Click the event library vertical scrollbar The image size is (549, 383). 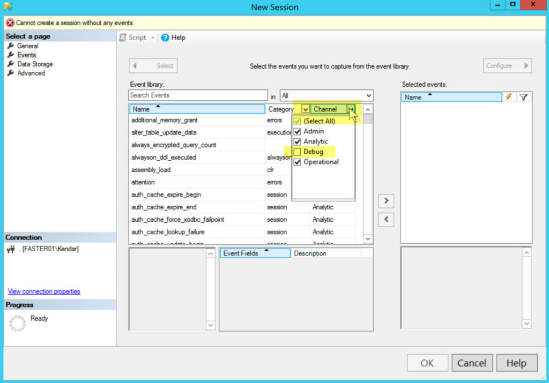(x=368, y=177)
